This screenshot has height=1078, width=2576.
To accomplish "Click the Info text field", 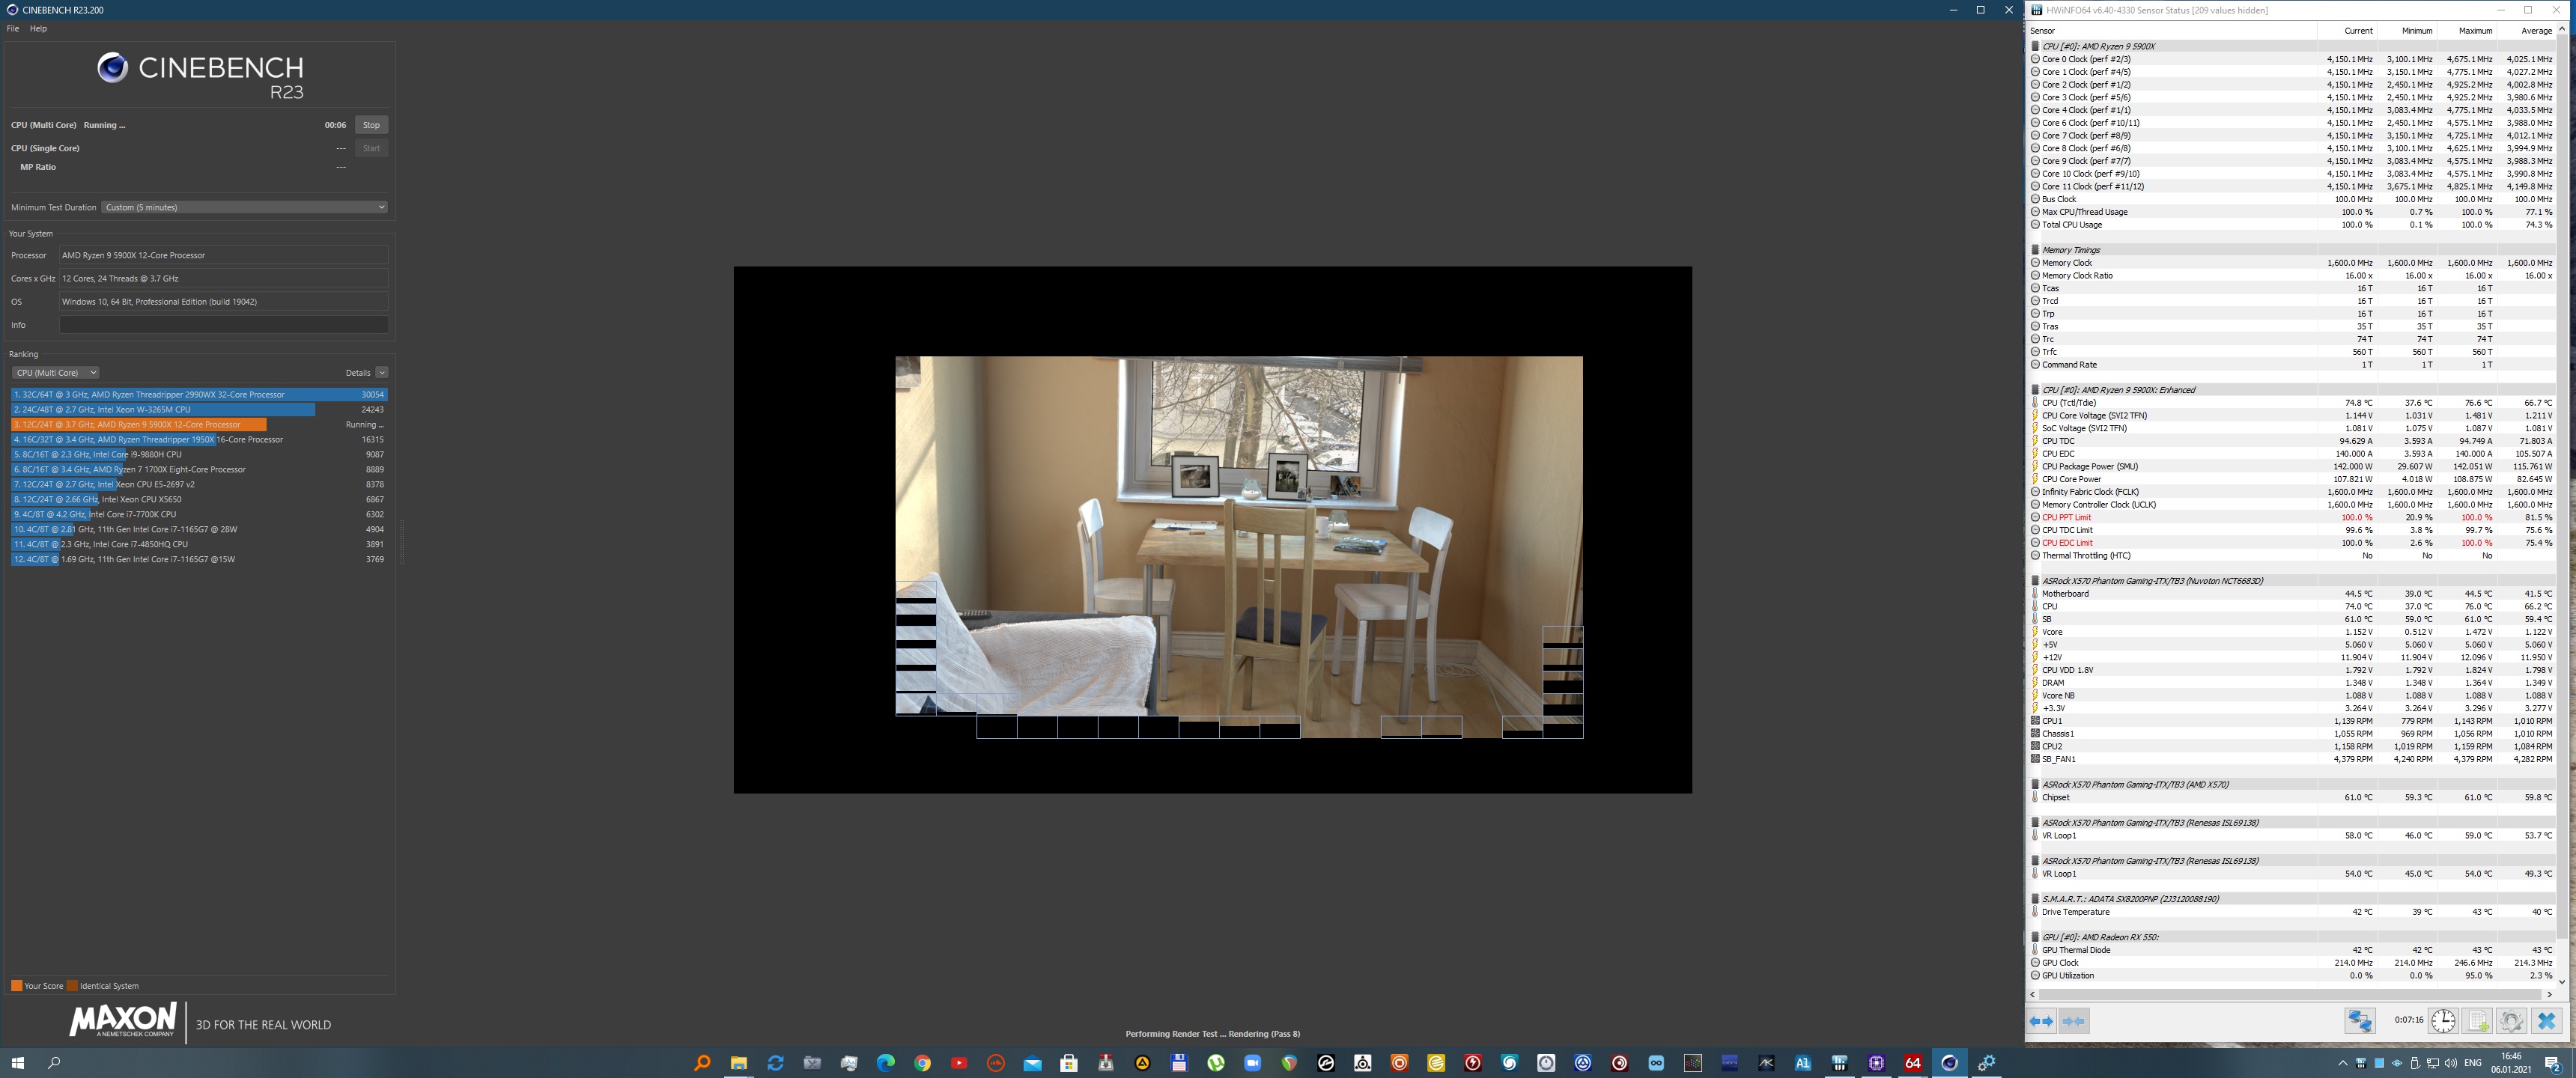I will (x=223, y=325).
